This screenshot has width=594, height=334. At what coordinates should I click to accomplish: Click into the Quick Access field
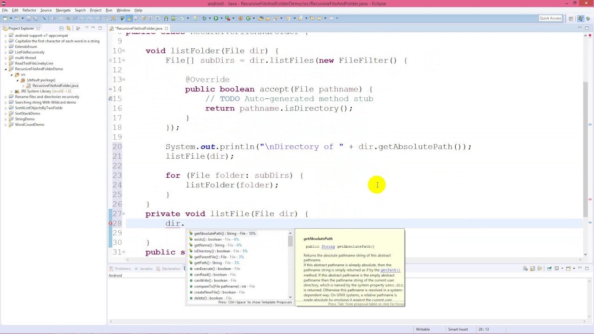click(550, 18)
